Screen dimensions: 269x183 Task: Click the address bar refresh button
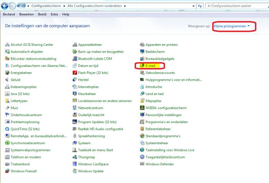200,6
